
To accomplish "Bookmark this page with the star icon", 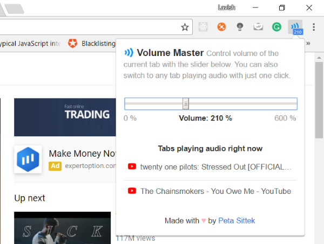I will click(185, 27).
